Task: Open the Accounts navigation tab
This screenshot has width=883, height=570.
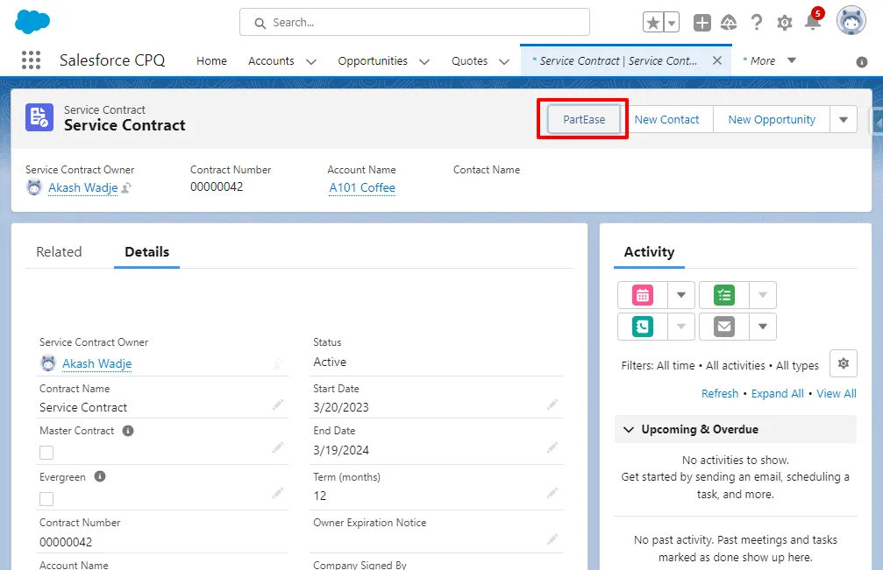Action: coord(271,60)
